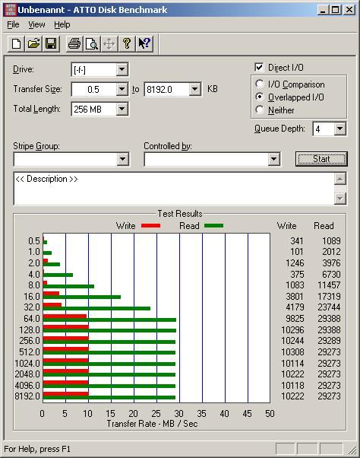Image resolution: width=360 pixels, height=458 pixels.
Task: Open the File menu
Action: (x=13, y=24)
